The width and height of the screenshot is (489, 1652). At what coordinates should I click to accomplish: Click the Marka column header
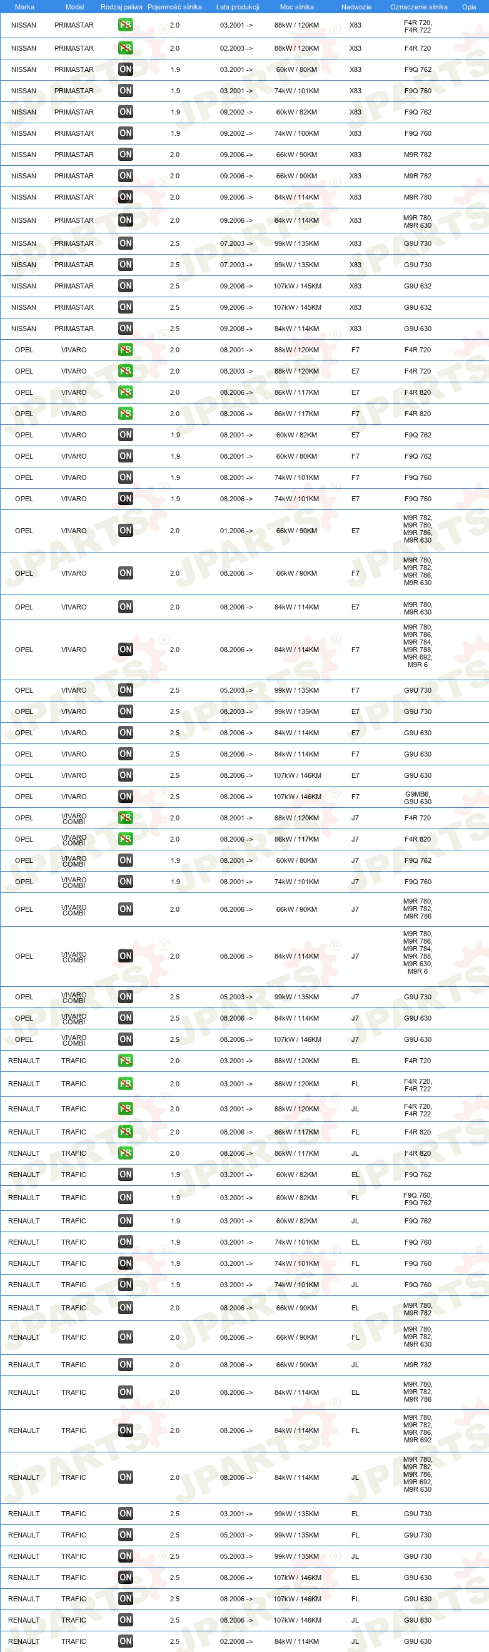click(x=24, y=7)
